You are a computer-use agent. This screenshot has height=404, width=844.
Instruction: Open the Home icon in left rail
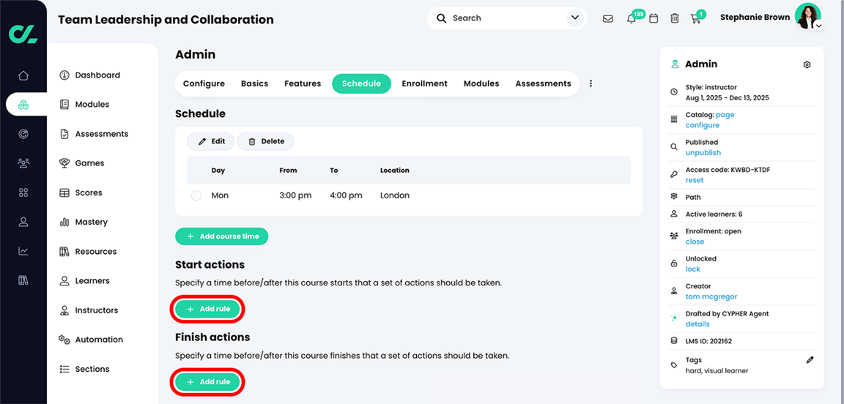(23, 75)
